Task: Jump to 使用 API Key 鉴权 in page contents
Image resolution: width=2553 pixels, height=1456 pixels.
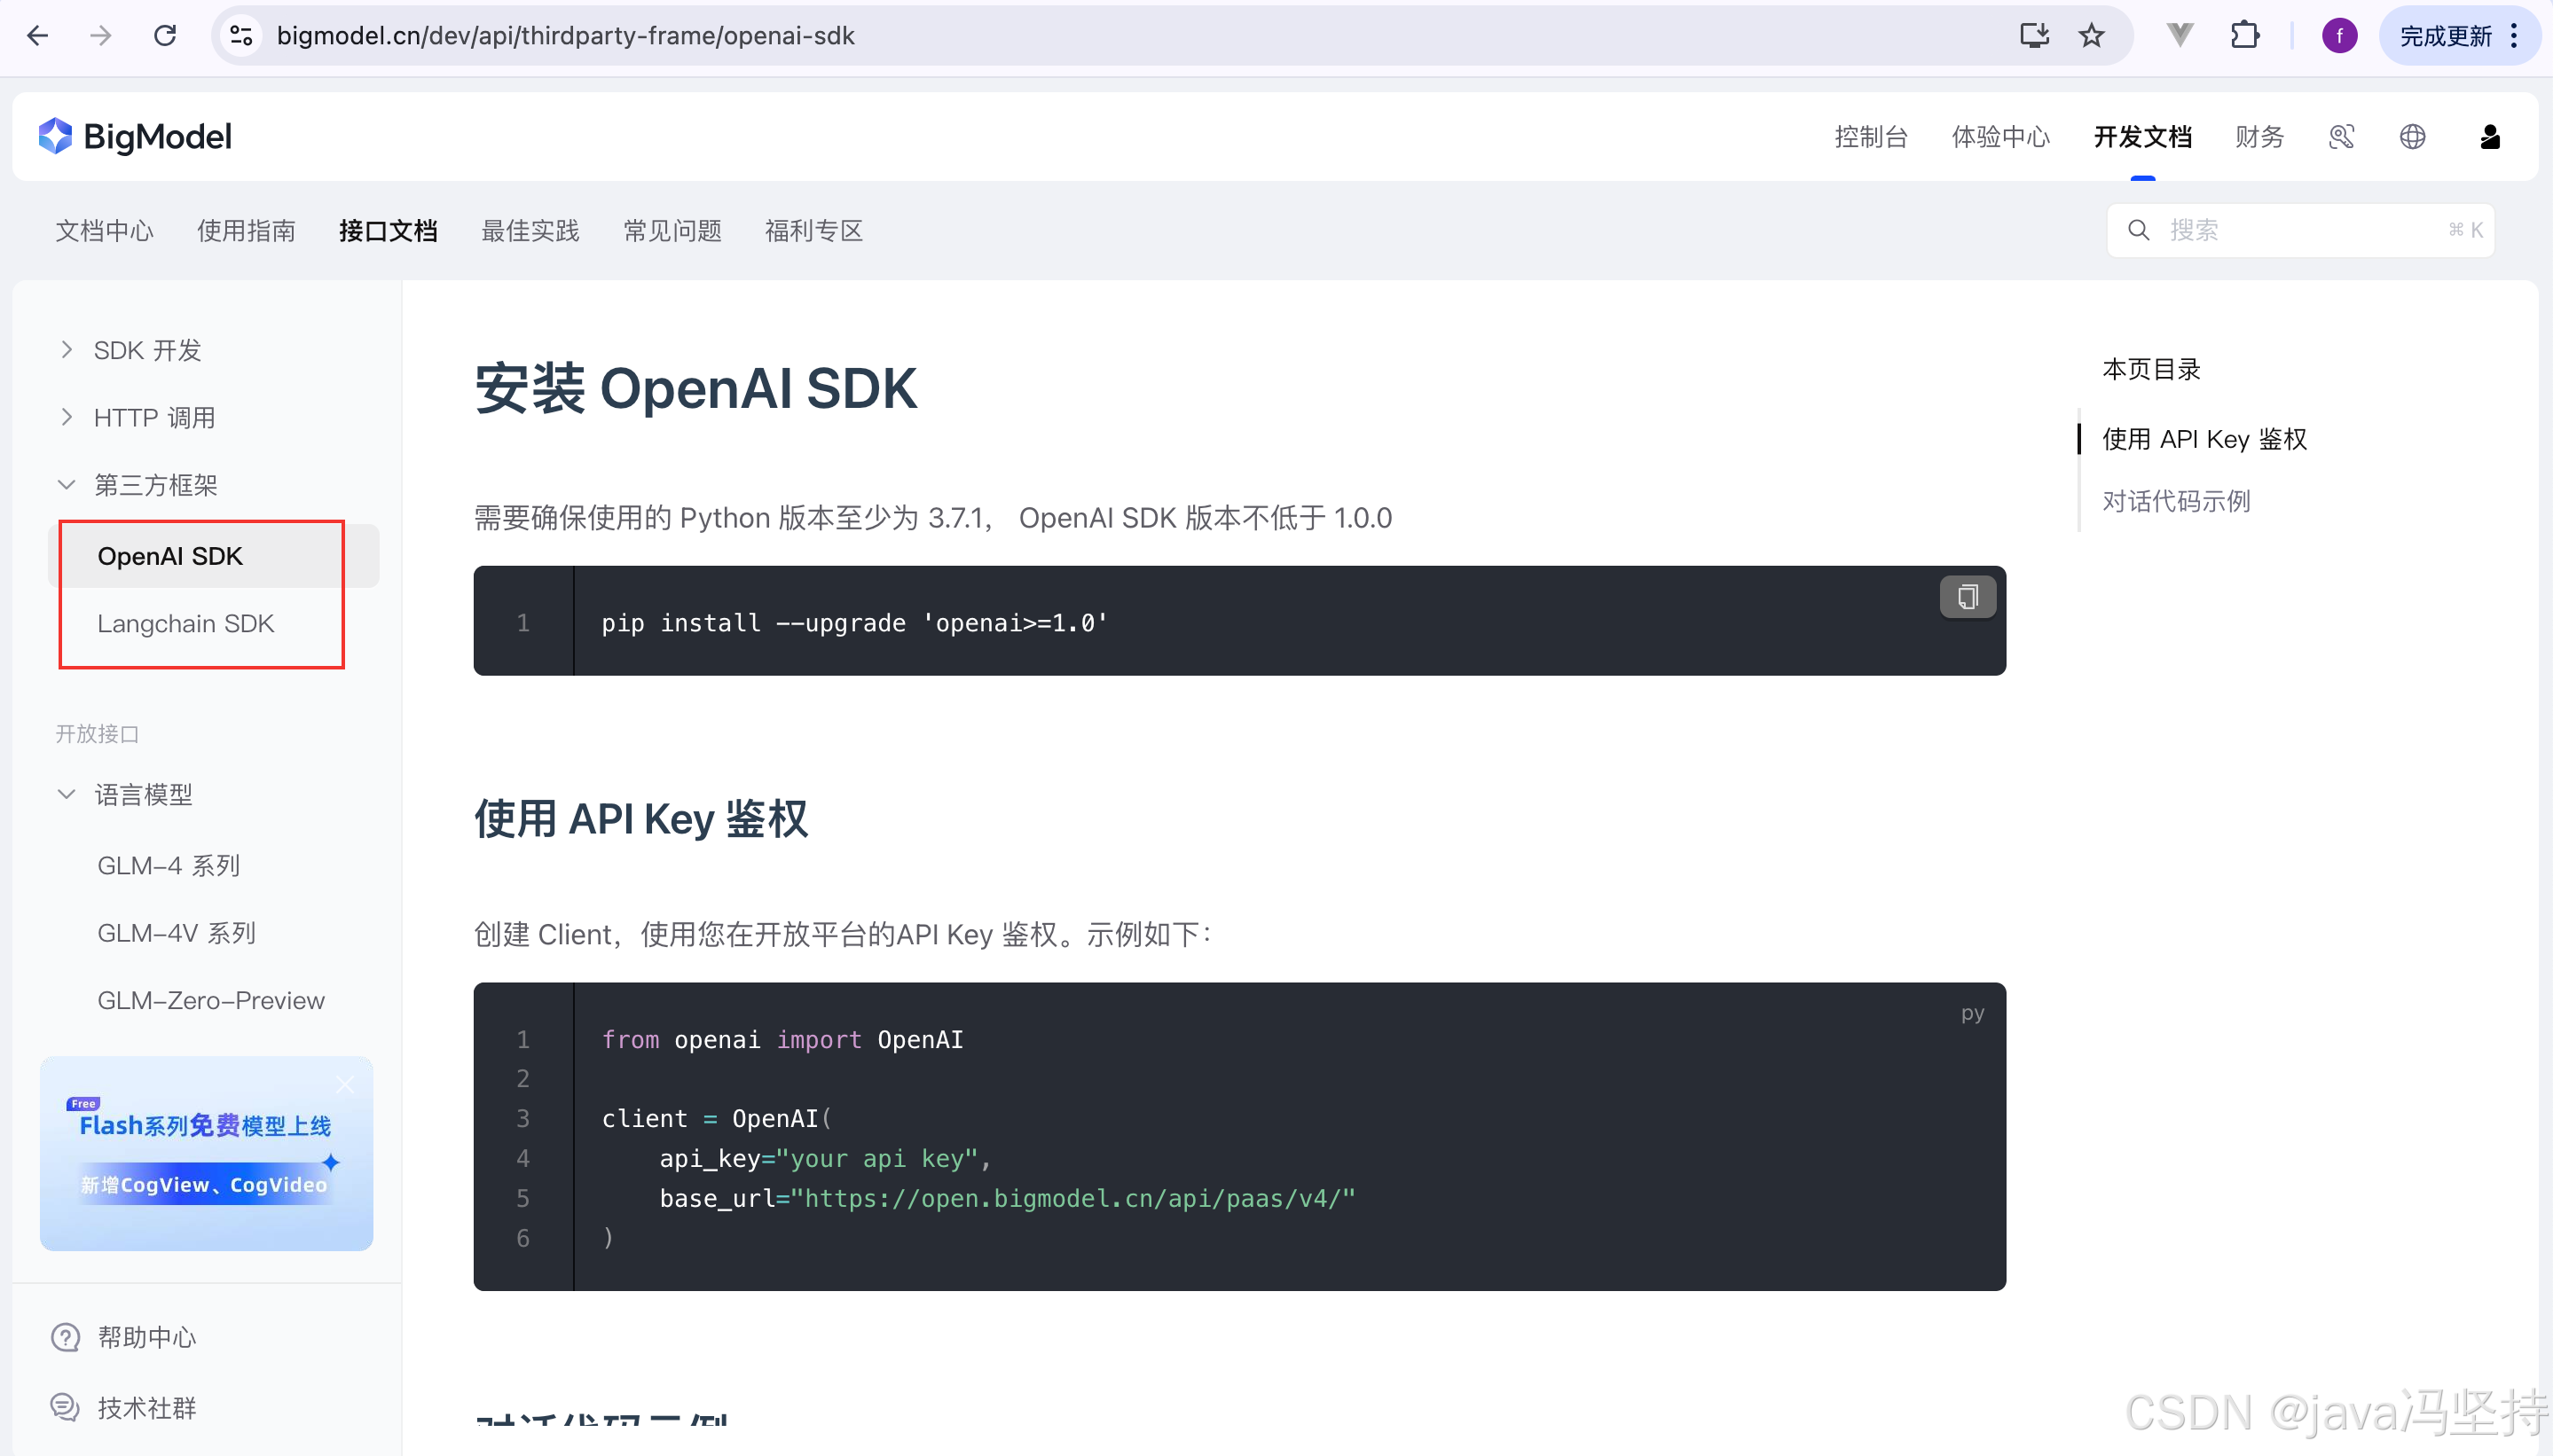Action: [x=2203, y=439]
